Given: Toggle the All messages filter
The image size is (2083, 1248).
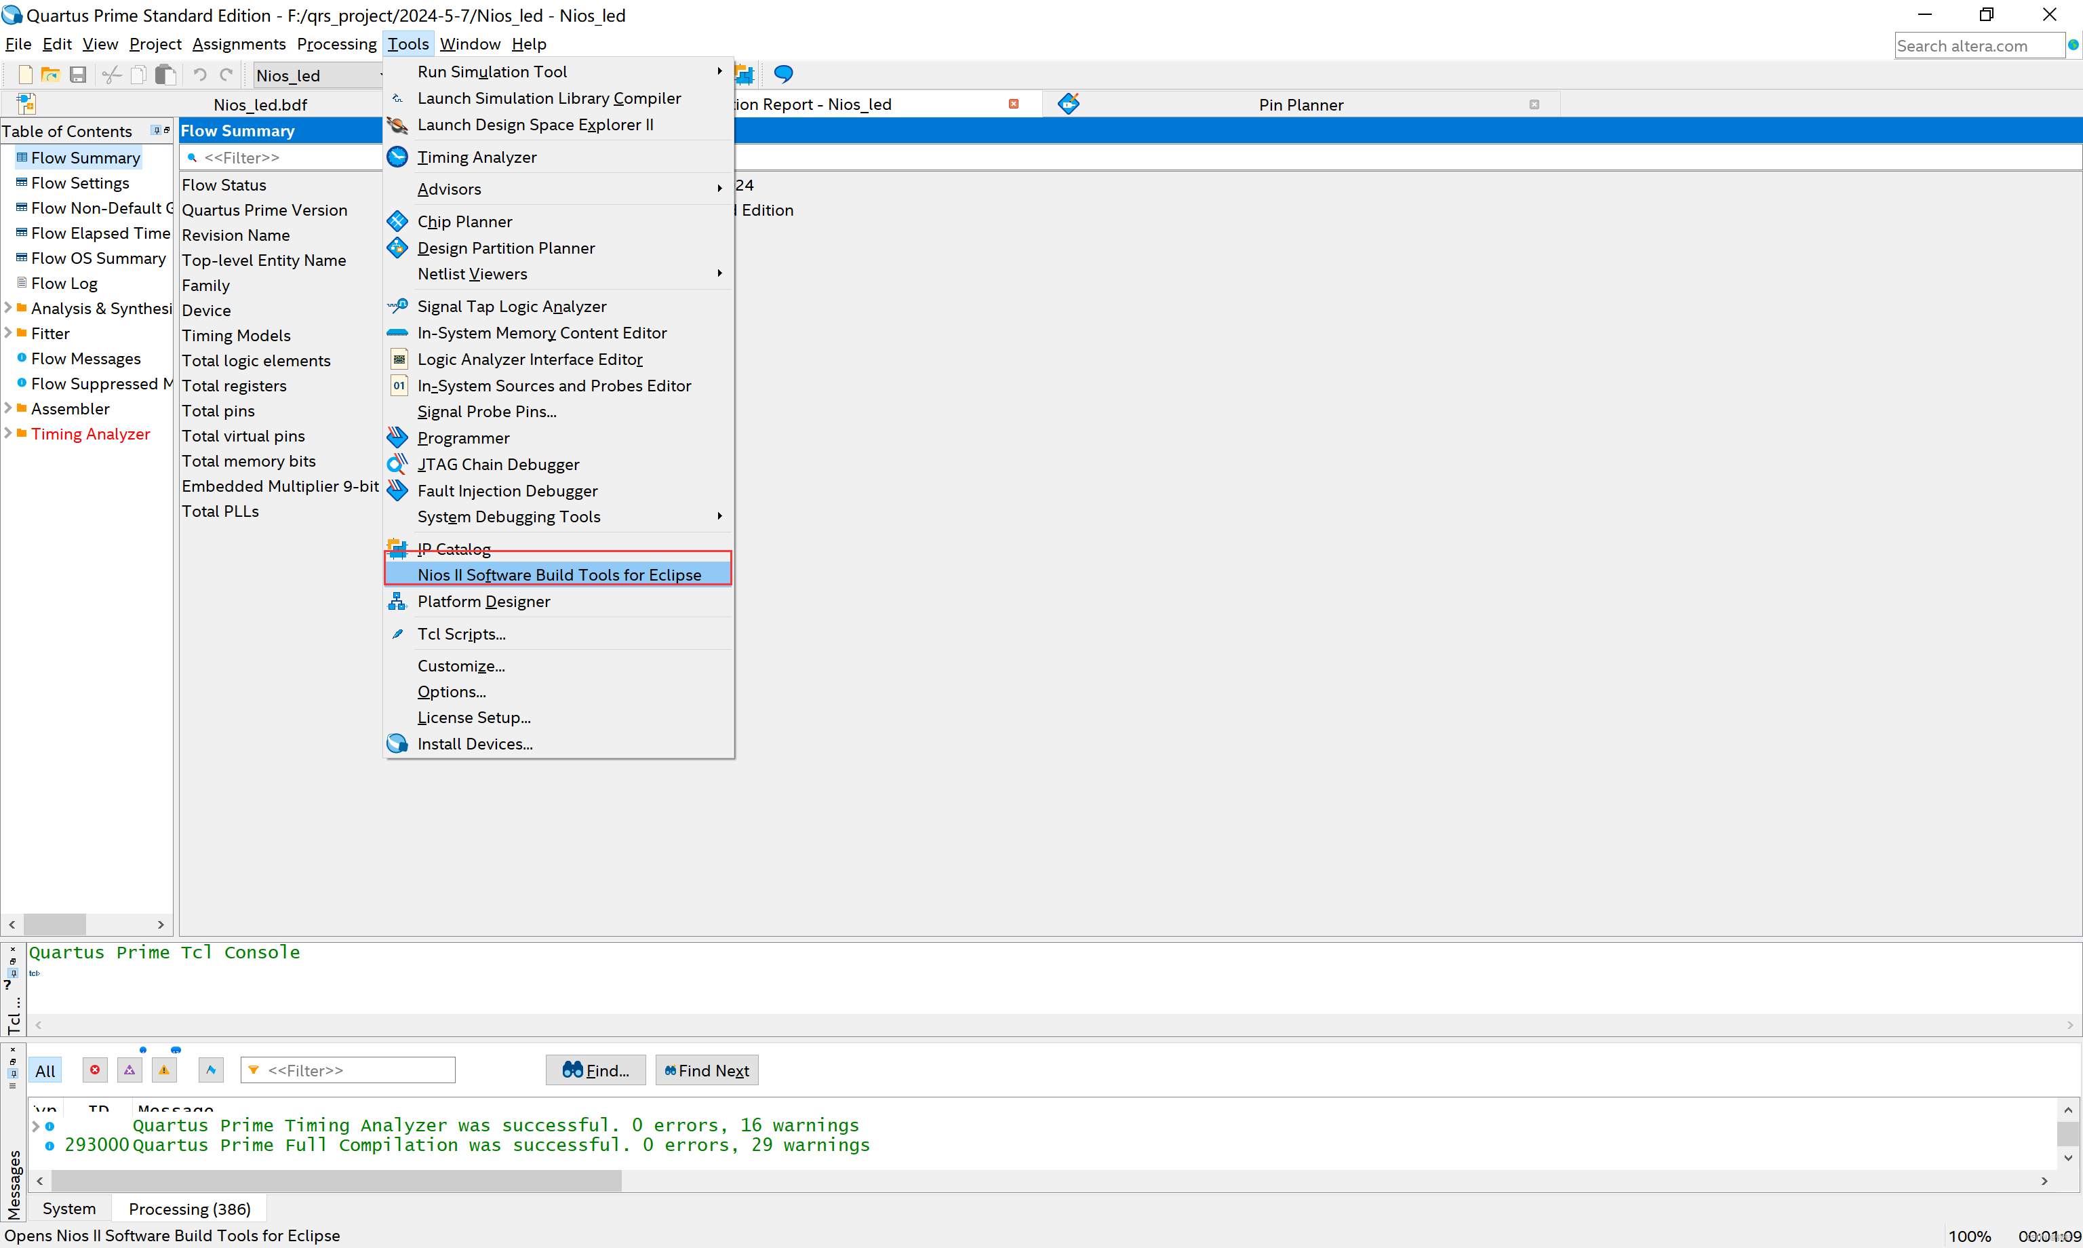Looking at the screenshot, I should pos(45,1070).
